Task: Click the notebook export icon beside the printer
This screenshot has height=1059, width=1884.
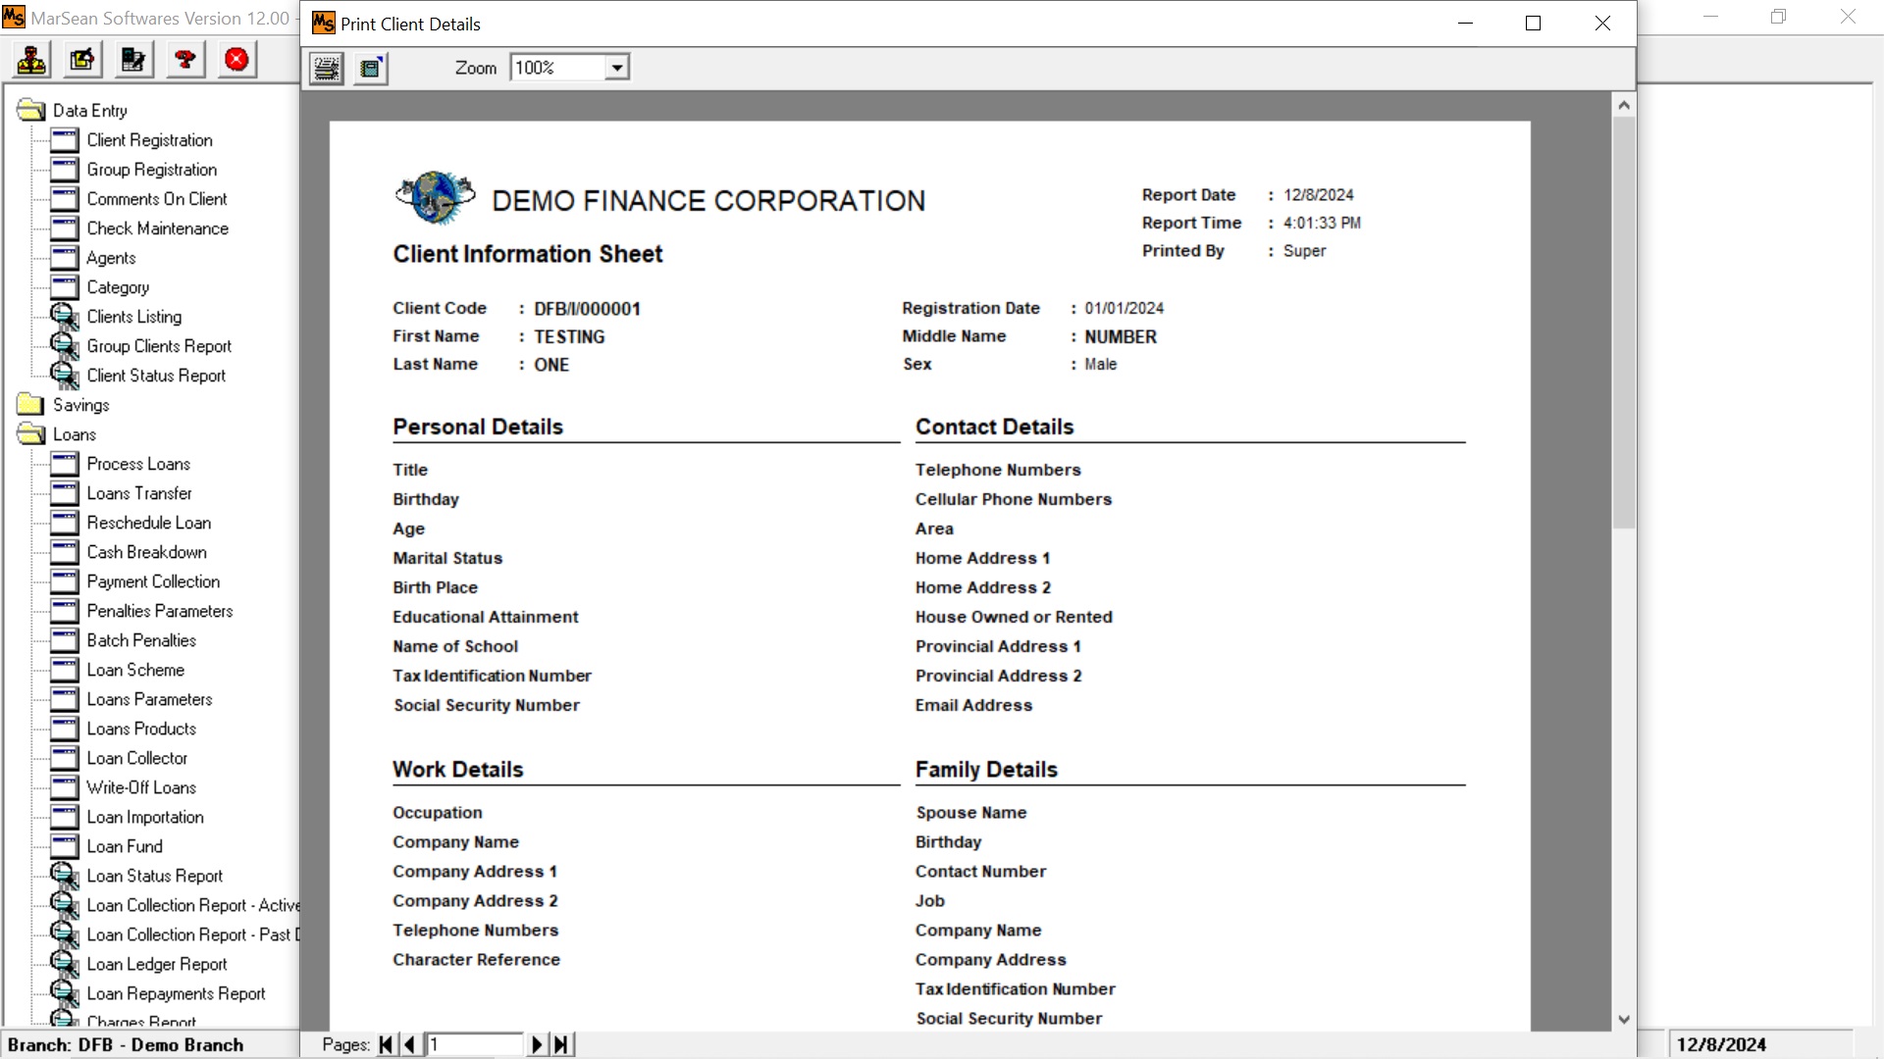Action: (371, 68)
